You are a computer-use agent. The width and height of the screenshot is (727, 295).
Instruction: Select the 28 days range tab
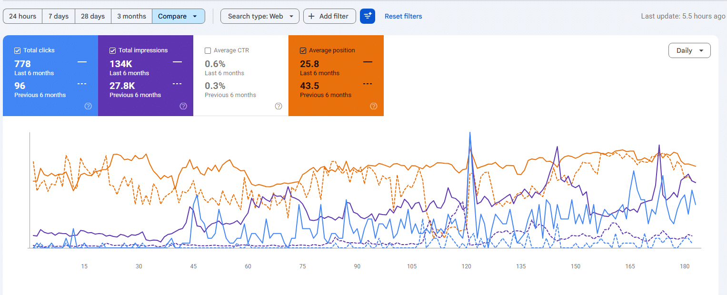click(93, 16)
